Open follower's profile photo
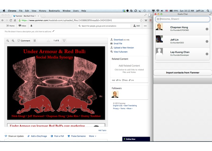 [115, 94]
